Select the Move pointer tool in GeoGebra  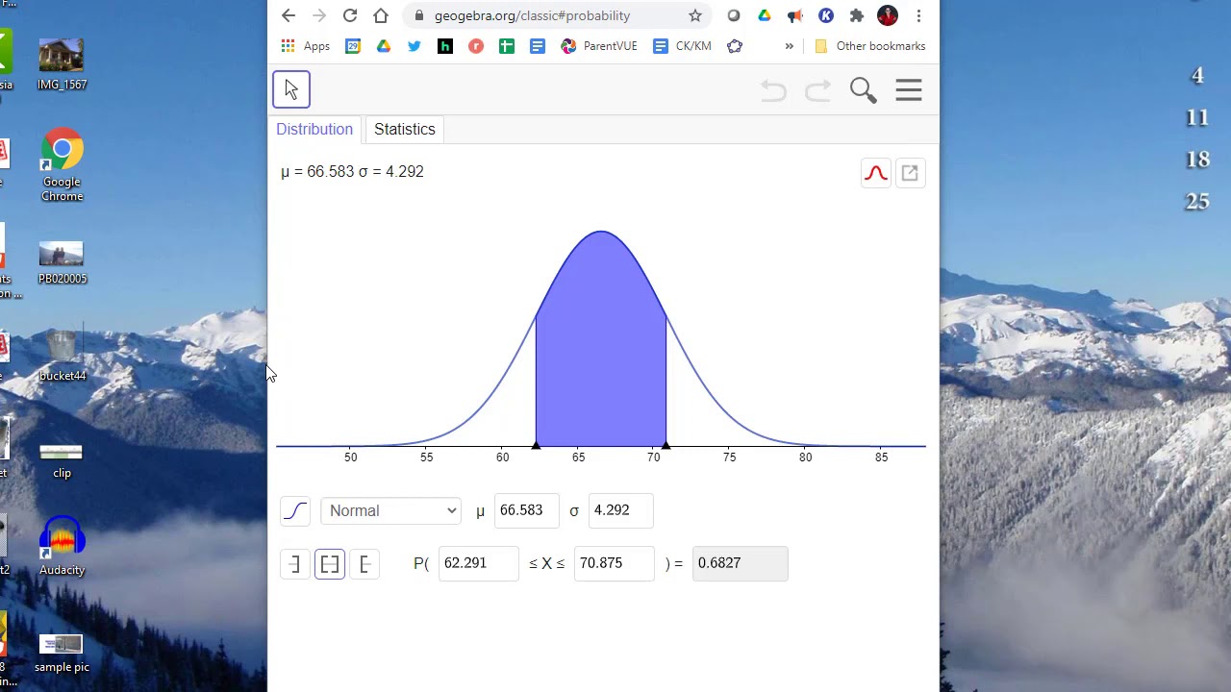click(291, 89)
